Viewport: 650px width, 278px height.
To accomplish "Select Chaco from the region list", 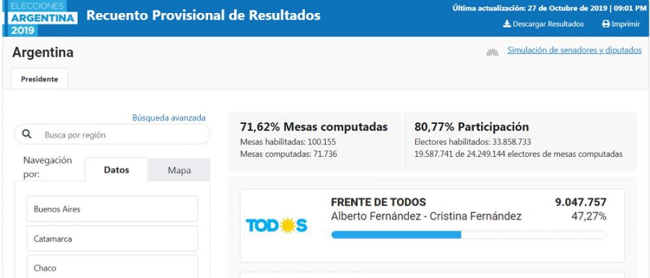I will click(x=112, y=267).
